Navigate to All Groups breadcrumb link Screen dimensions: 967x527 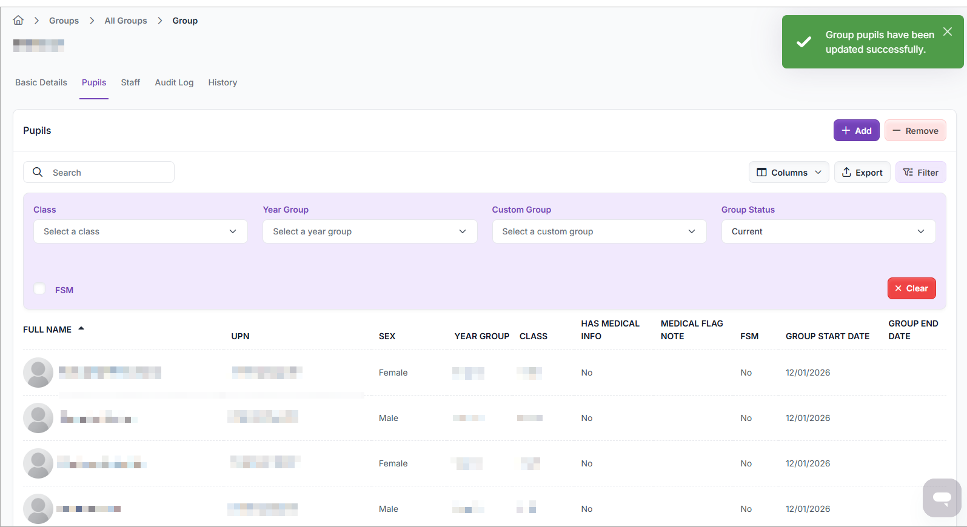pos(125,21)
